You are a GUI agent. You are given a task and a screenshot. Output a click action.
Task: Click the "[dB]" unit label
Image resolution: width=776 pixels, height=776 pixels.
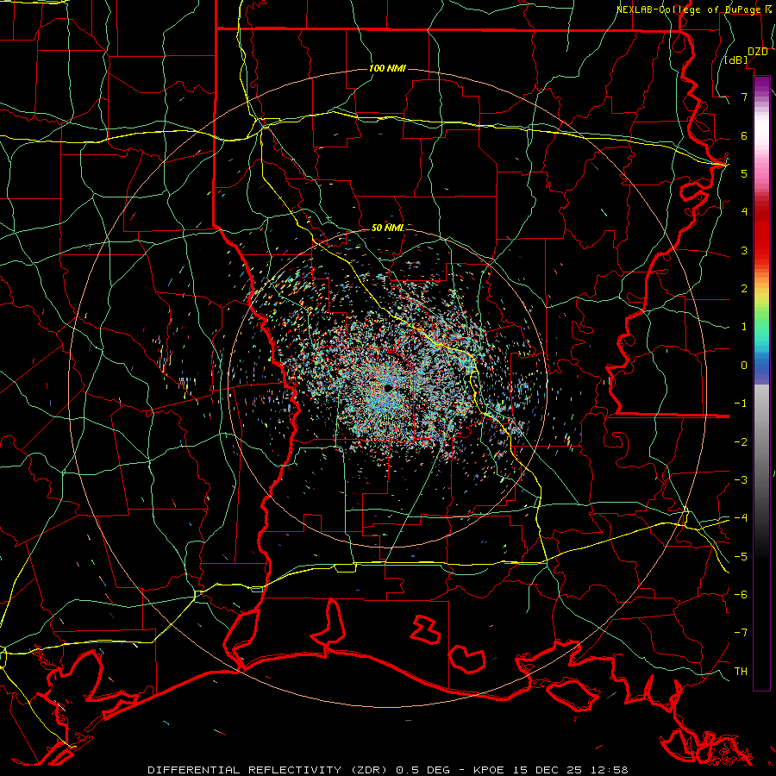tap(736, 59)
